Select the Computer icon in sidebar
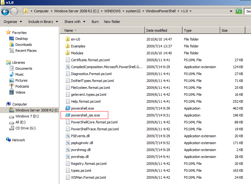This screenshot has width=251, height=184. pos(8,104)
